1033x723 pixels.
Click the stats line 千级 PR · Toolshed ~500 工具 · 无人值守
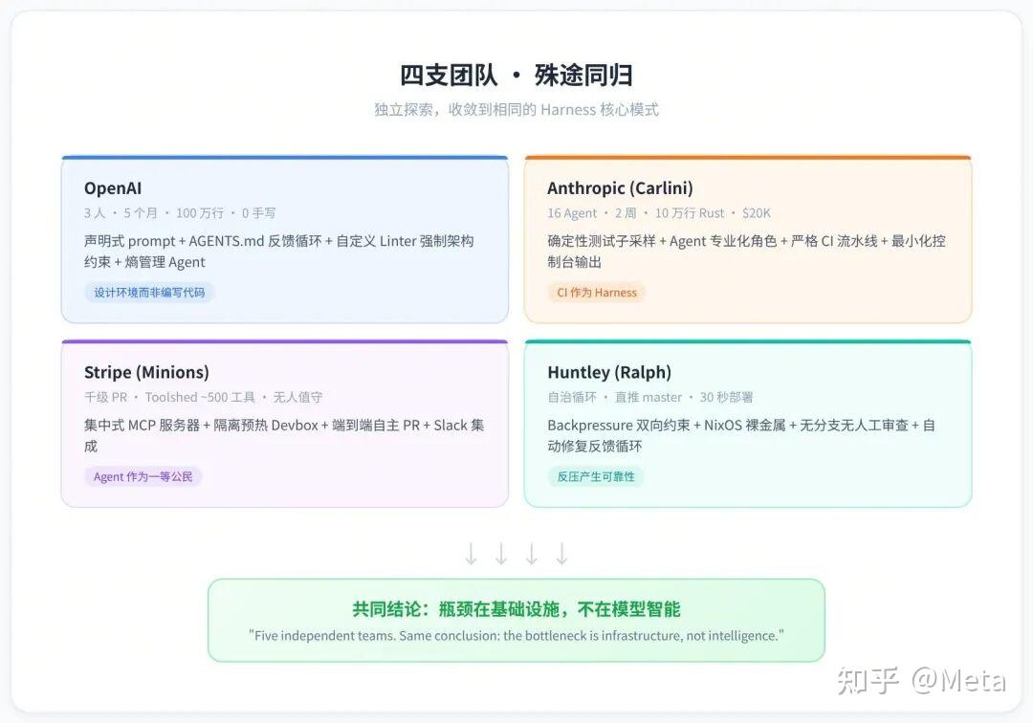pos(203,398)
